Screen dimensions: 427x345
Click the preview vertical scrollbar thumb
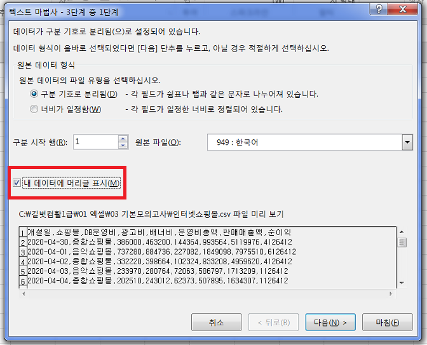pyautogui.click(x=402, y=243)
